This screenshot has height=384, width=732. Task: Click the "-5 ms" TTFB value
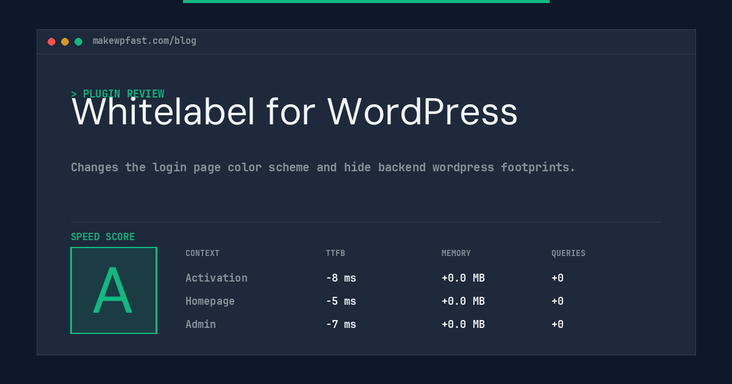341,301
